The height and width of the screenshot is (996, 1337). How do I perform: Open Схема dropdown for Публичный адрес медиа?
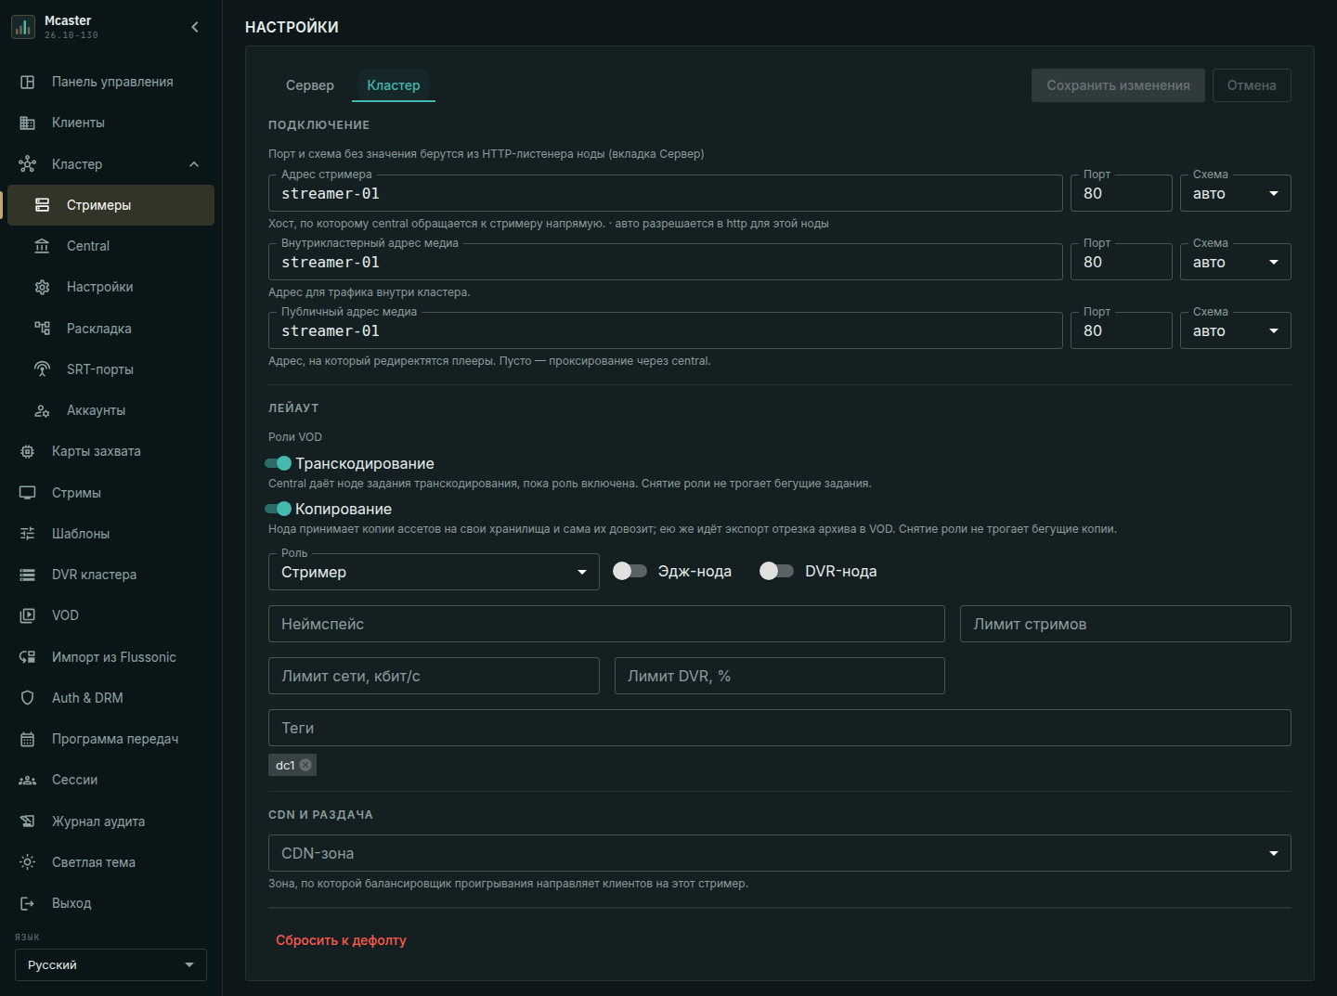pos(1235,330)
